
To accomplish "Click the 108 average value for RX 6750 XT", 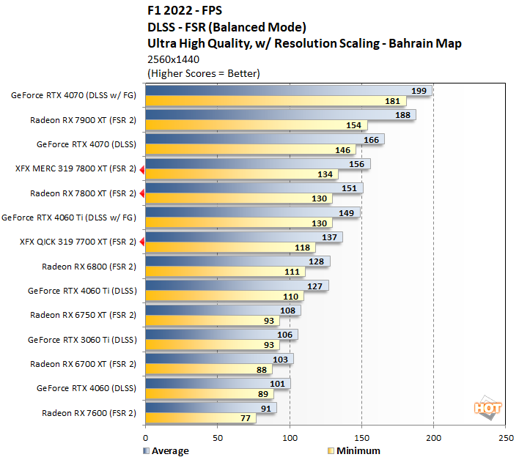I will pos(287,311).
